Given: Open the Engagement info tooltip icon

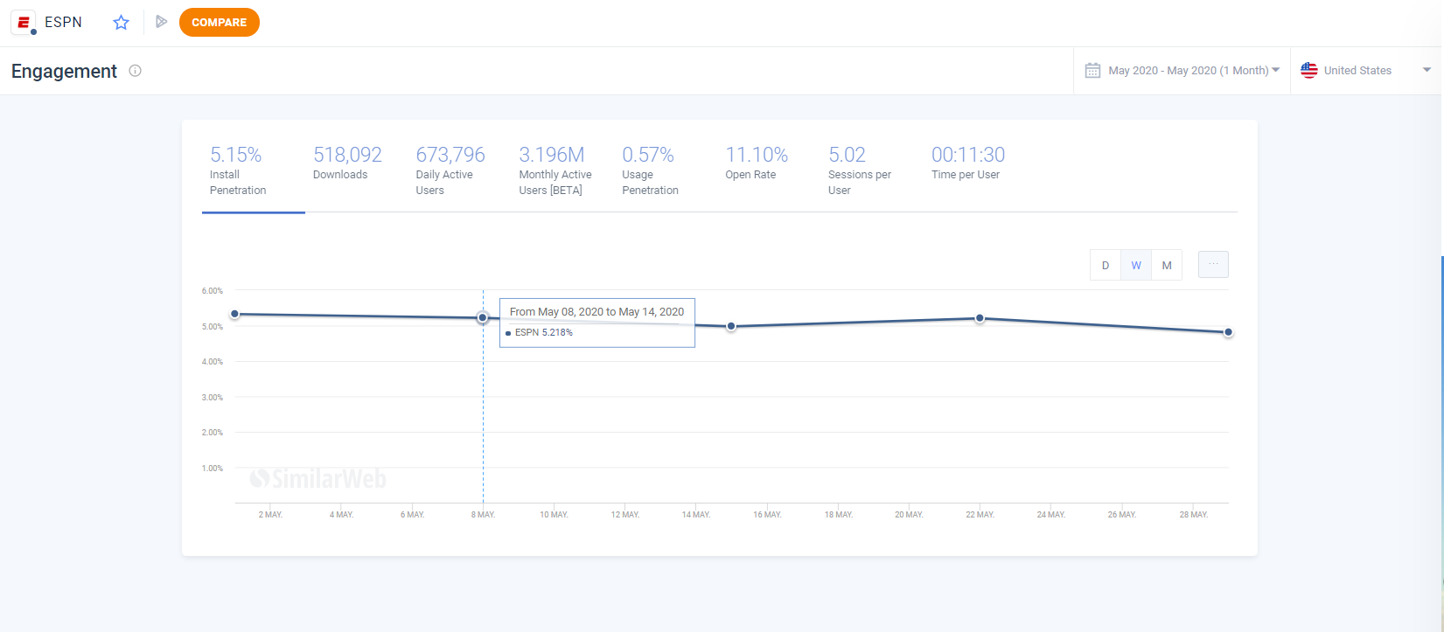Looking at the screenshot, I should coord(135,71).
